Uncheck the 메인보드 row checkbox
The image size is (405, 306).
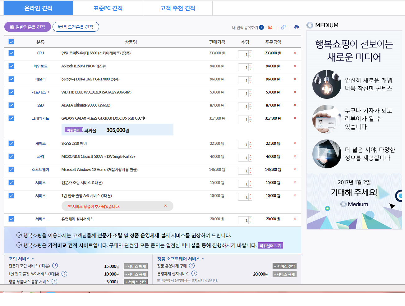click(12, 66)
